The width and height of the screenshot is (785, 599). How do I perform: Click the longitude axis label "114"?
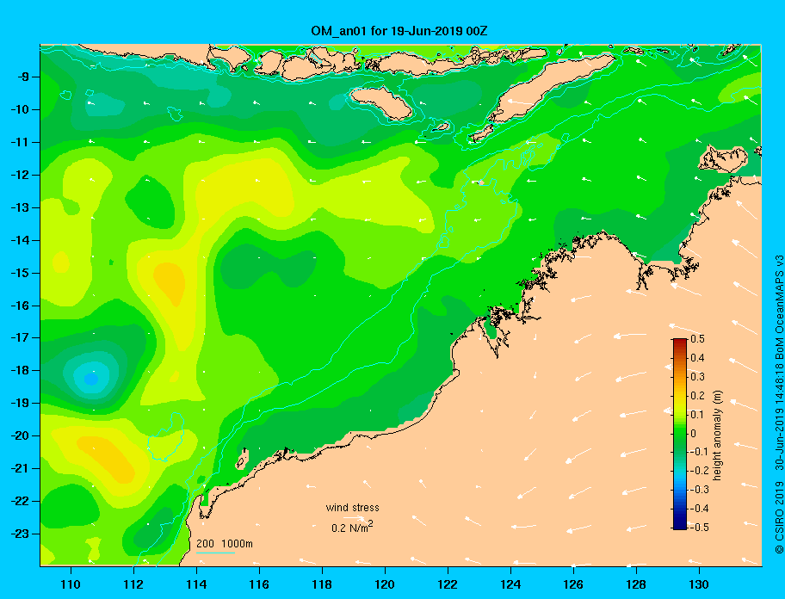pos(196,584)
